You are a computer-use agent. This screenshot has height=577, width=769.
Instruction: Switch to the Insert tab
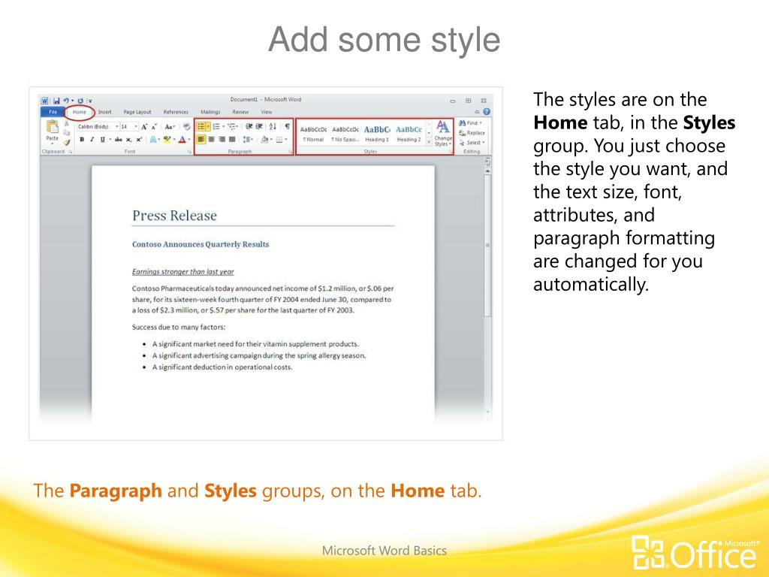coord(105,112)
